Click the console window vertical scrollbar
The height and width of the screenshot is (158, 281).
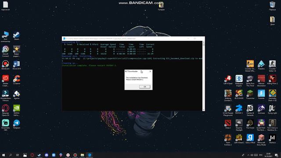204,76
